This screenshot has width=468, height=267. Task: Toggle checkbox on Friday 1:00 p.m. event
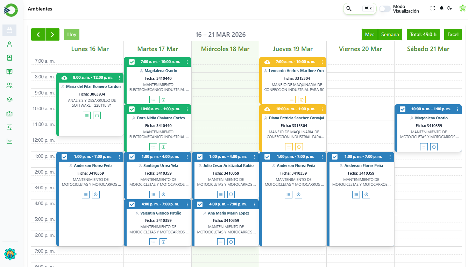[335, 157]
